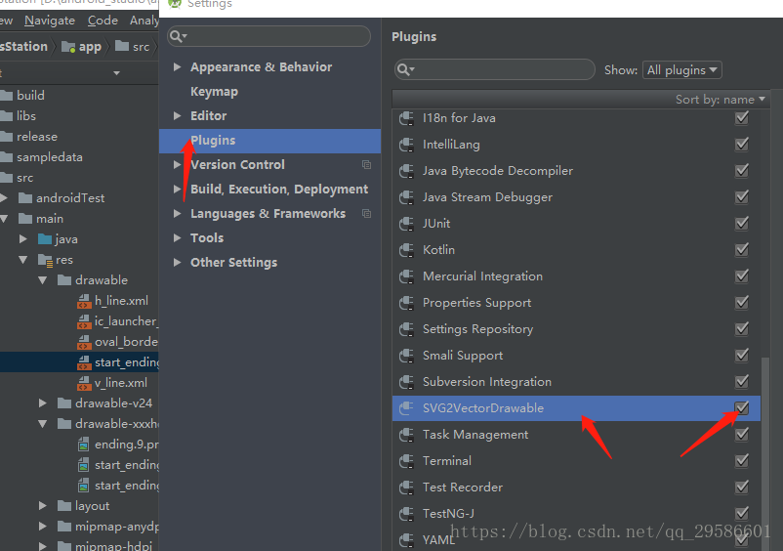Click the Java Stream Debugger plugin icon
The image size is (783, 551).
click(406, 197)
